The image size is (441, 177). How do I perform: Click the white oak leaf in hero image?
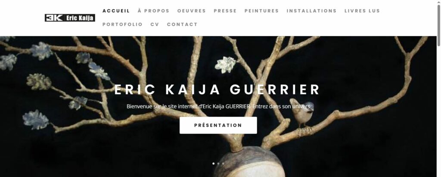point(225,65)
